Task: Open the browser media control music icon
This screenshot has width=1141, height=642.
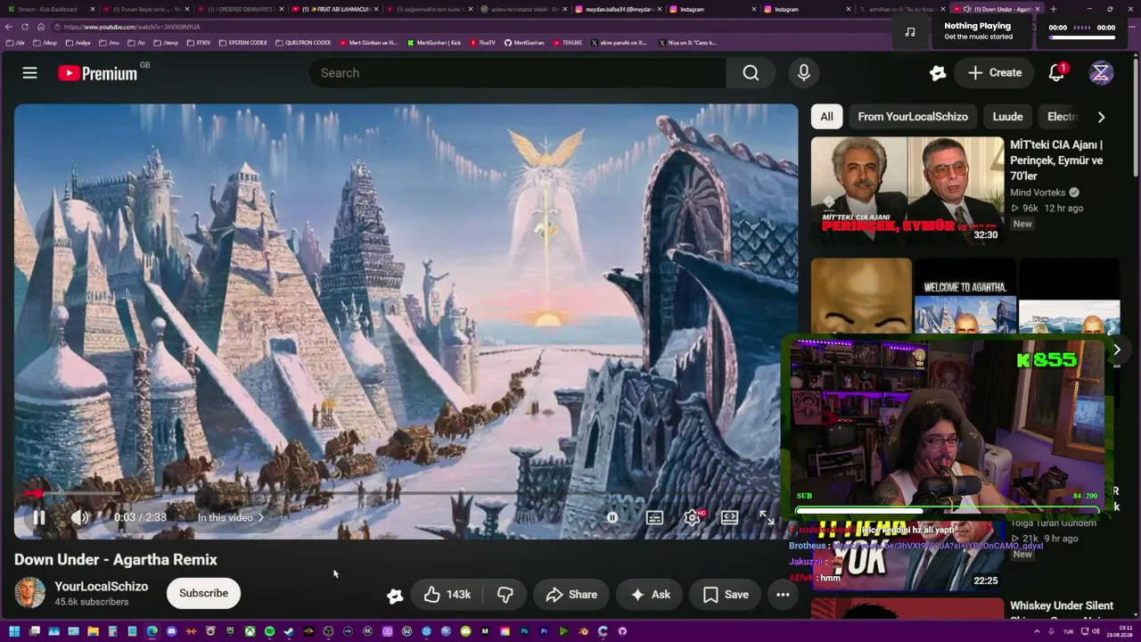Action: point(909,31)
